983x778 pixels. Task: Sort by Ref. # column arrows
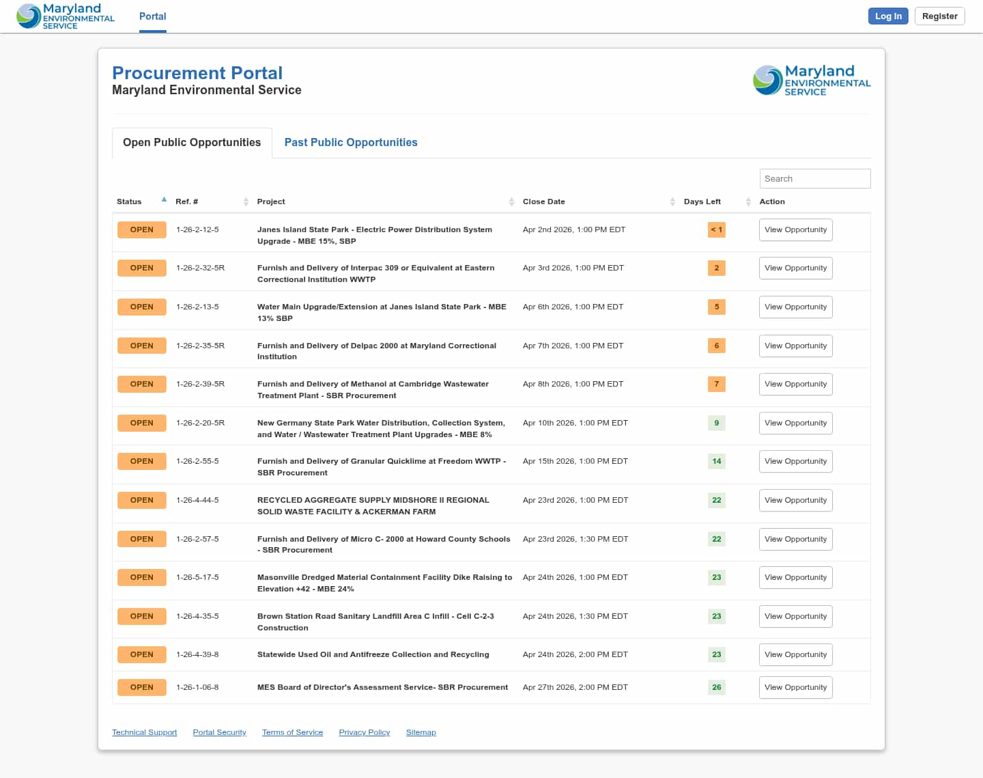[246, 202]
